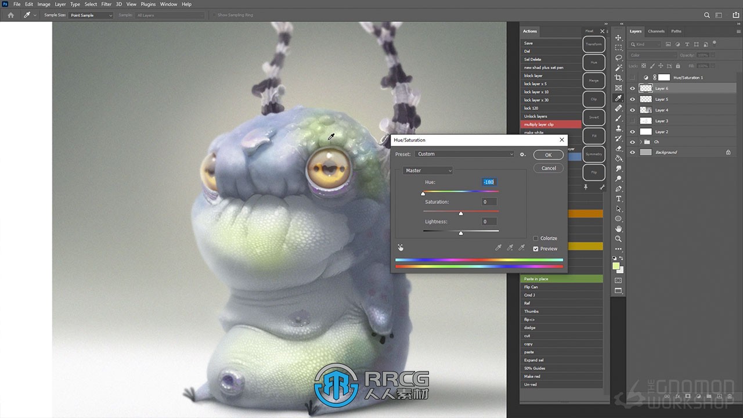
Task: Show Hue/Saturation 1 layer visibility
Action: click(633, 77)
